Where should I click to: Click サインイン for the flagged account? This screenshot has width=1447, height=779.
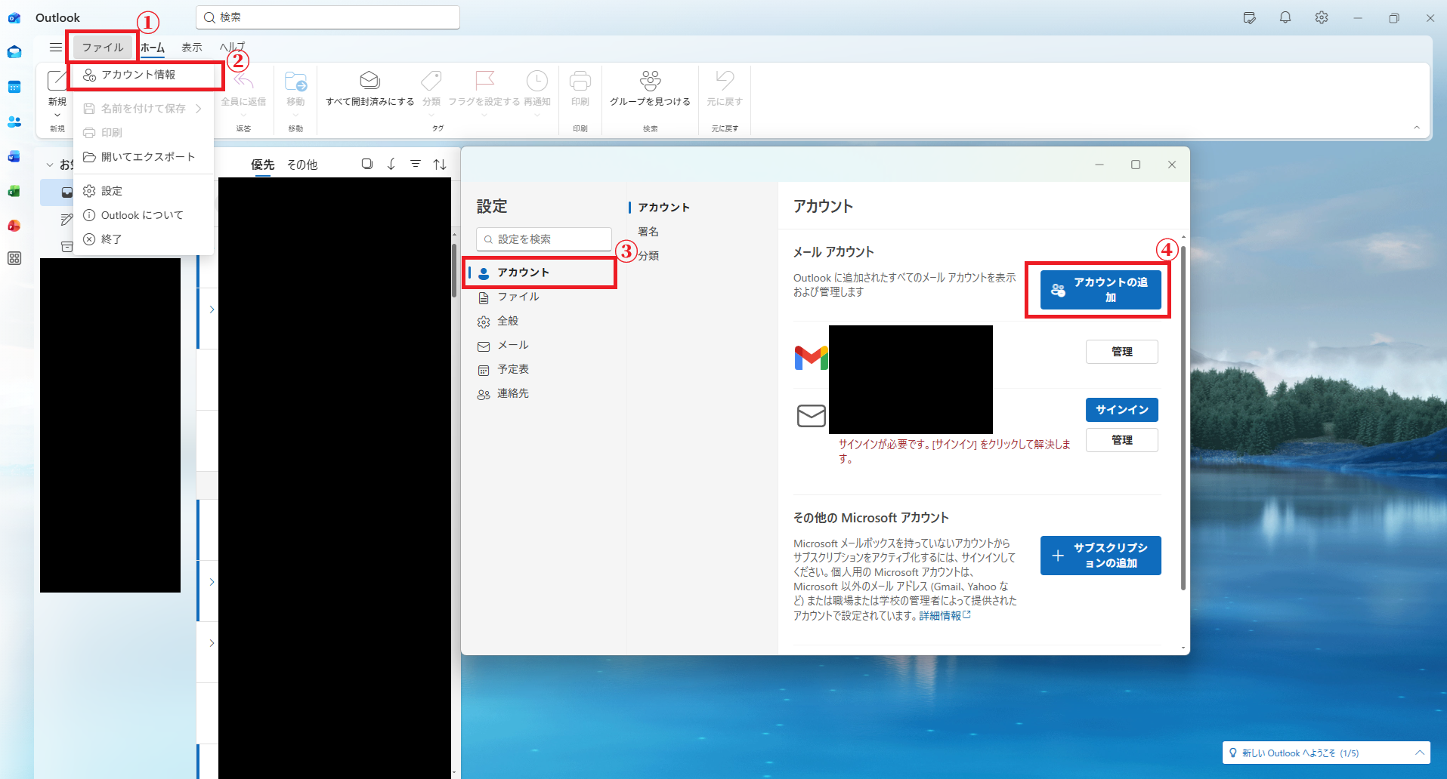tap(1121, 410)
